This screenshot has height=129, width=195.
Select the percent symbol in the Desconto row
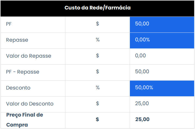(x=98, y=88)
